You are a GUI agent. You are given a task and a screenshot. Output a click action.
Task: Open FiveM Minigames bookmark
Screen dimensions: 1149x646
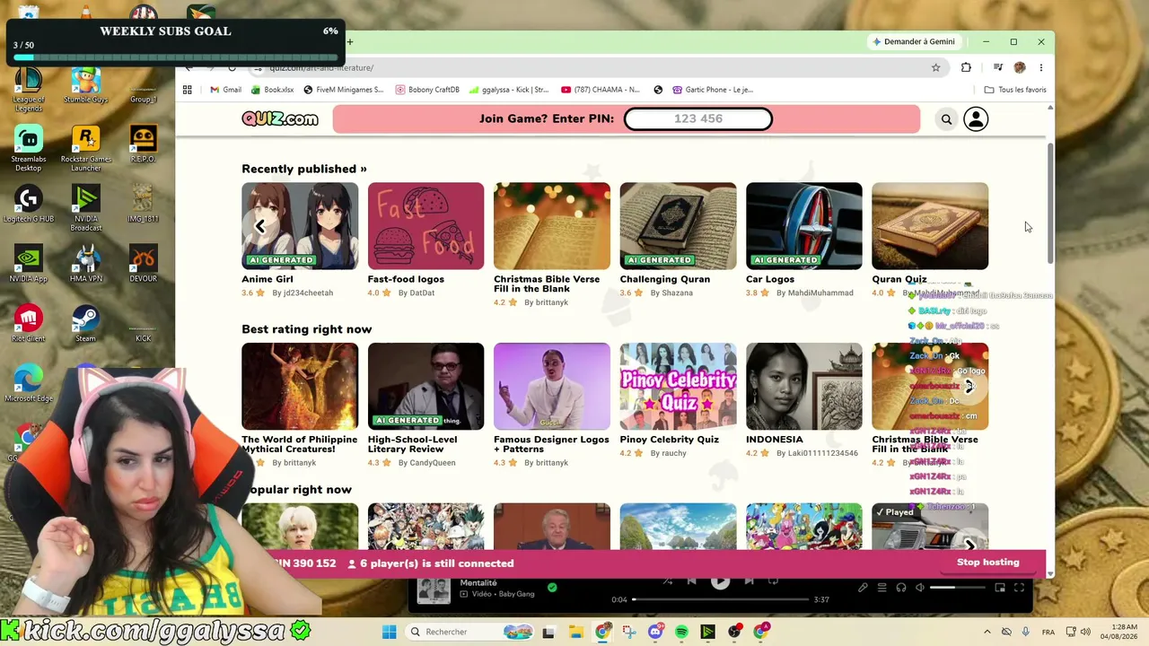coord(344,90)
